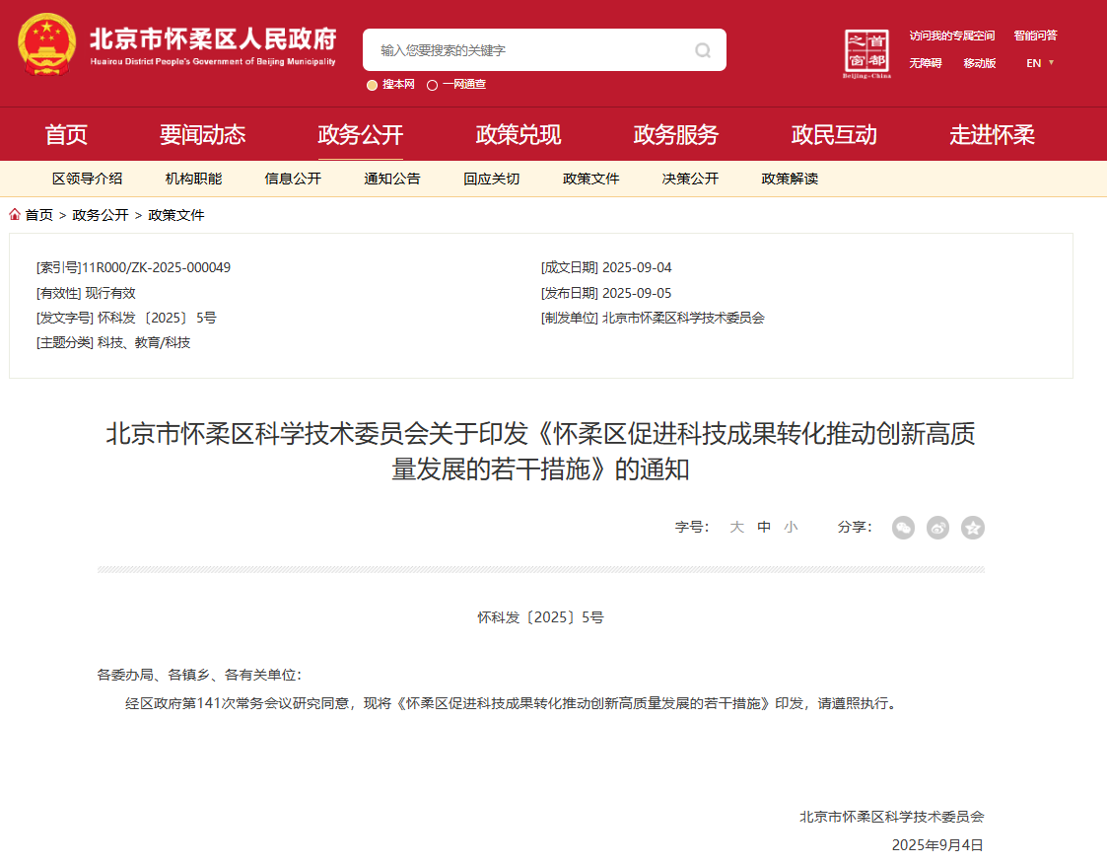Expand the 信息公开 section
The width and height of the screenshot is (1107, 864).
[x=293, y=179]
